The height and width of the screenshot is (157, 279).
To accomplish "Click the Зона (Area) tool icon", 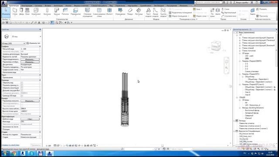I will click(194, 9).
